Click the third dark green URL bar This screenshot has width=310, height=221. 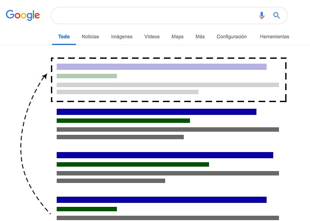tap(87, 209)
